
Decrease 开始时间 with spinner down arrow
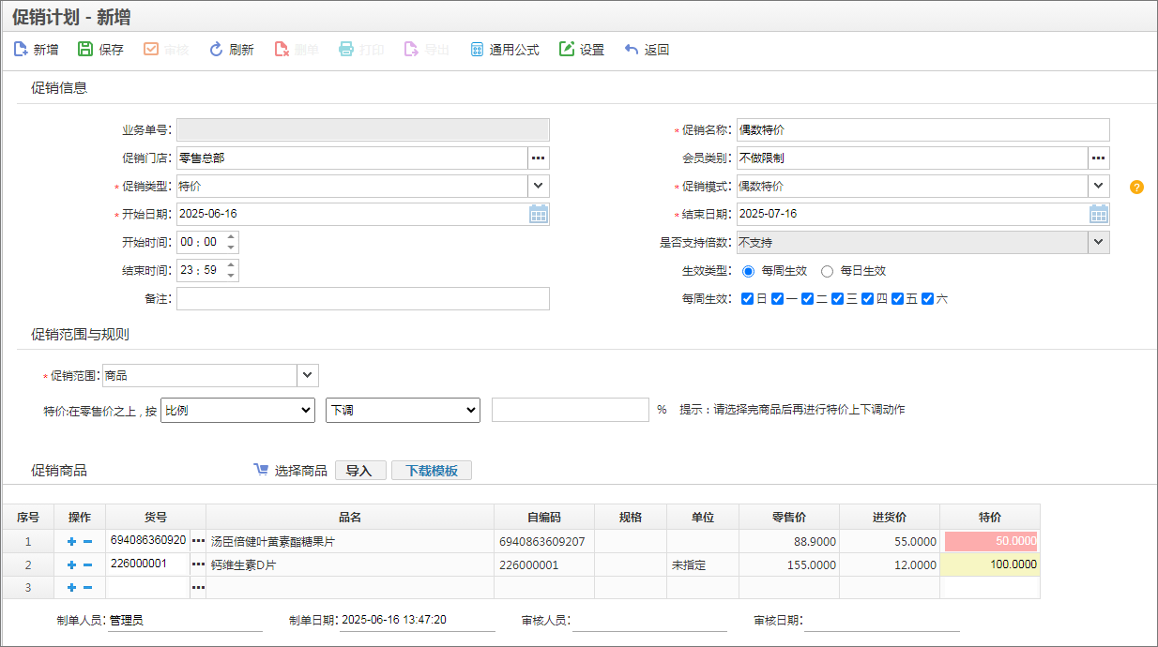(231, 248)
